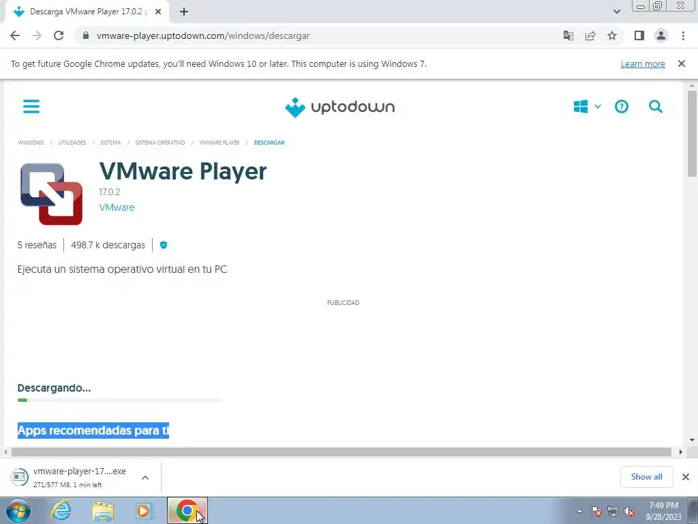Viewport: 698px width, 524px height.
Task: Click the browser forward arrow
Action: click(37, 35)
